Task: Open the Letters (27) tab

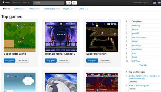Action: tap(83, 9)
